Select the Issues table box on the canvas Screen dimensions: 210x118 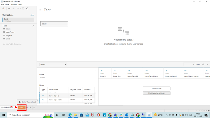[x=54, y=24]
